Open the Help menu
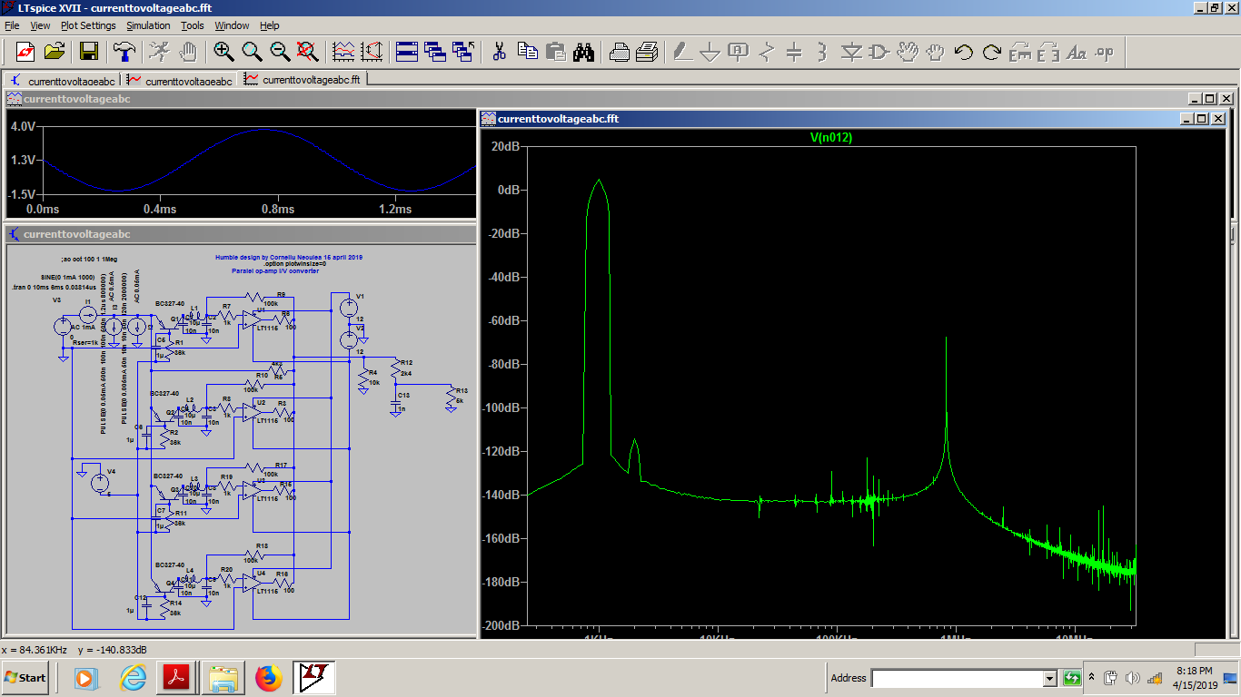 [270, 25]
